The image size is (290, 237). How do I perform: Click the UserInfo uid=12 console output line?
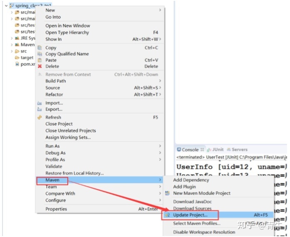tap(231, 167)
